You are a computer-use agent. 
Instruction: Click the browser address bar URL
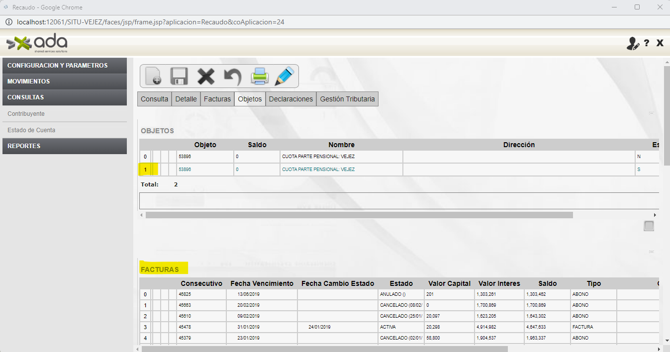(150, 22)
